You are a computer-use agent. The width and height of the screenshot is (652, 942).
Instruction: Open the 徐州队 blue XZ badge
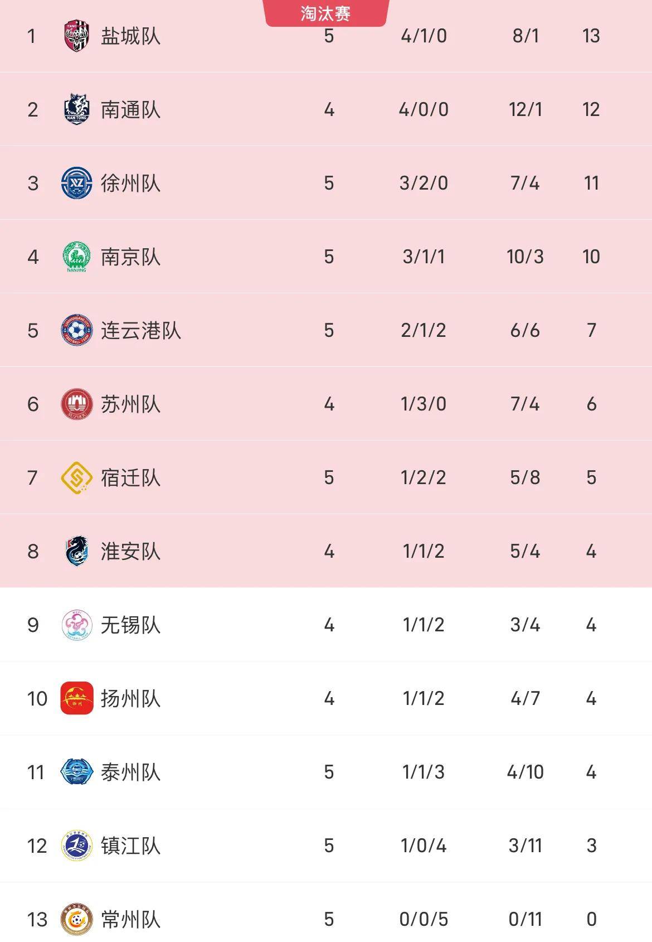[x=77, y=183]
